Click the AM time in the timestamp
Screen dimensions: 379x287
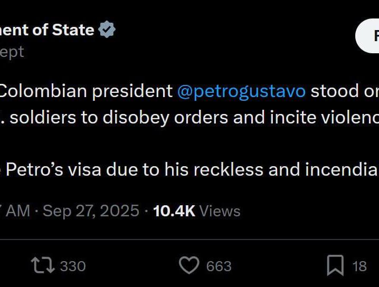pos(18,211)
